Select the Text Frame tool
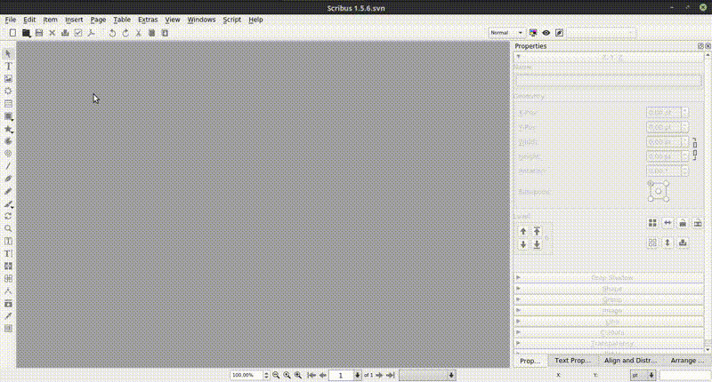The width and height of the screenshot is (712, 382). 9,66
